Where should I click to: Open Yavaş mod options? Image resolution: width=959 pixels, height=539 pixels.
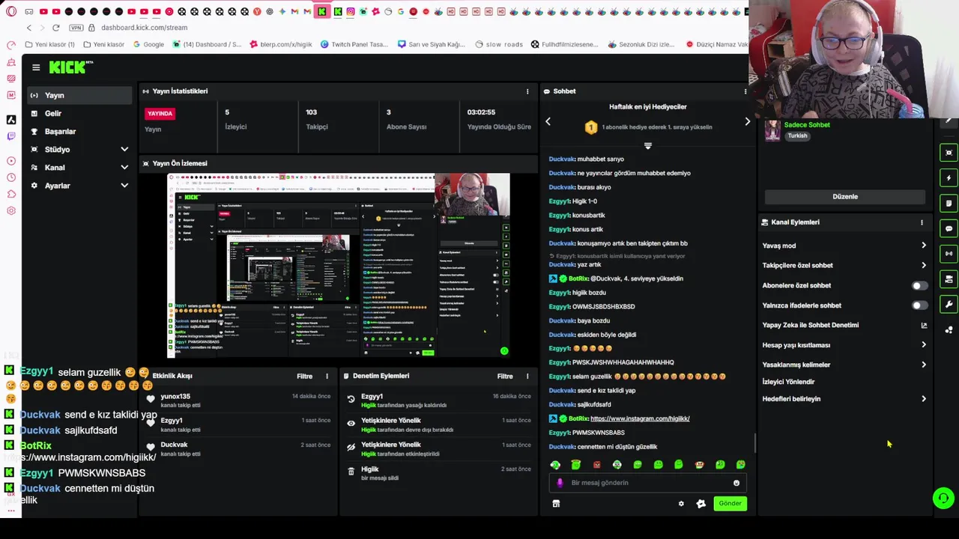(844, 246)
